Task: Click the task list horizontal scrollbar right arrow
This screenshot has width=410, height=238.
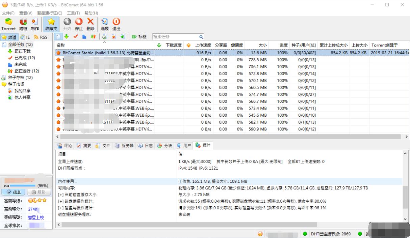Action: (406, 137)
